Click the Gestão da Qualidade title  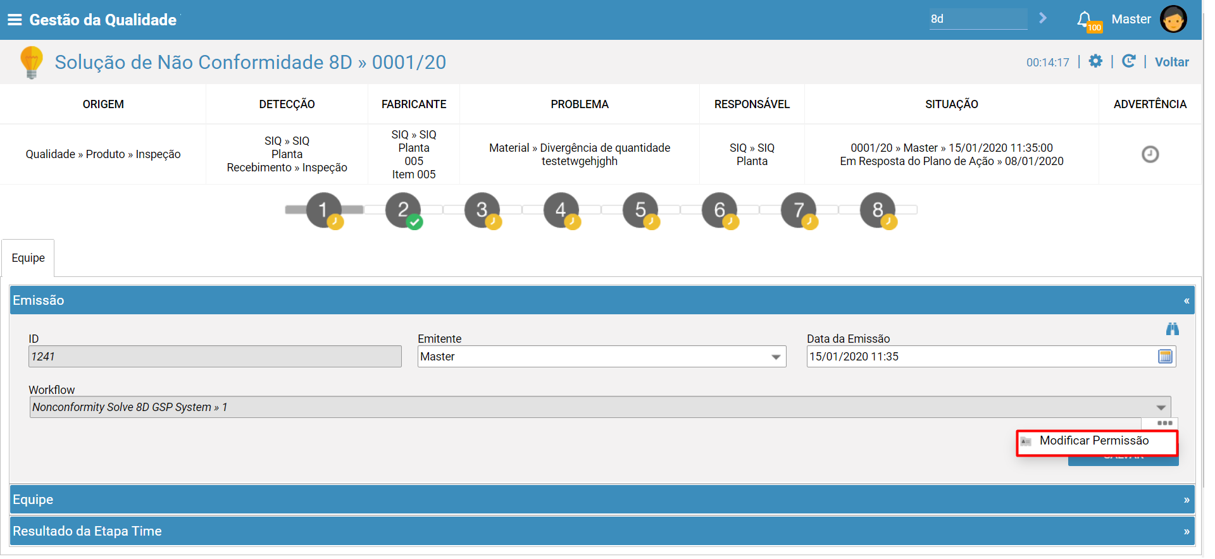point(103,20)
